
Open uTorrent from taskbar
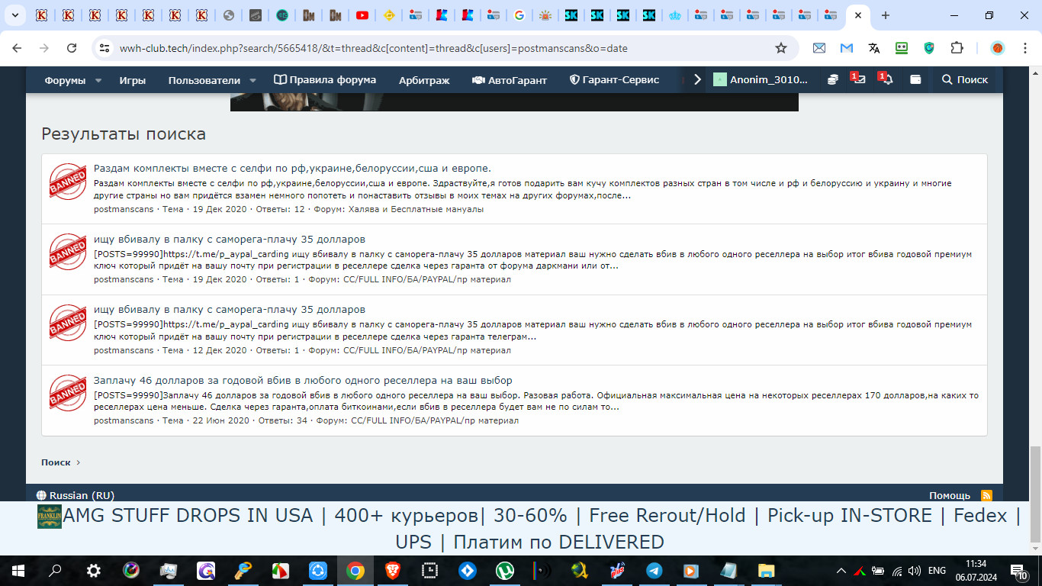[x=504, y=570]
